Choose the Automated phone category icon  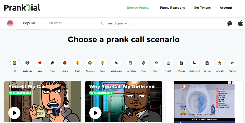(x=194, y=63)
